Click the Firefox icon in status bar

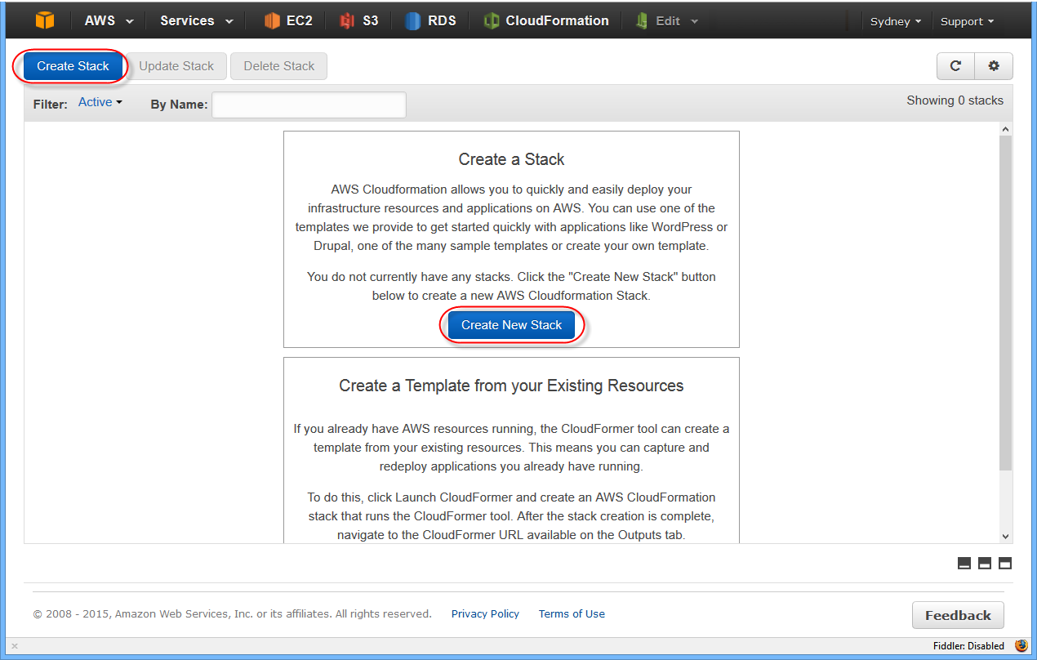(x=1021, y=645)
